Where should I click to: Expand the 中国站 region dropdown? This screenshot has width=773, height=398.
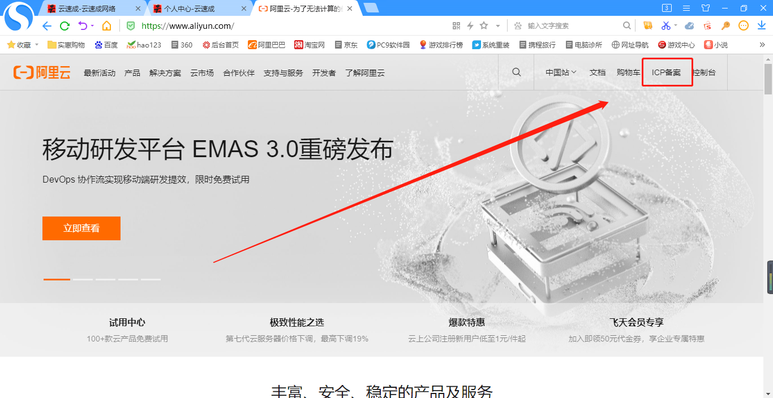(x=560, y=72)
